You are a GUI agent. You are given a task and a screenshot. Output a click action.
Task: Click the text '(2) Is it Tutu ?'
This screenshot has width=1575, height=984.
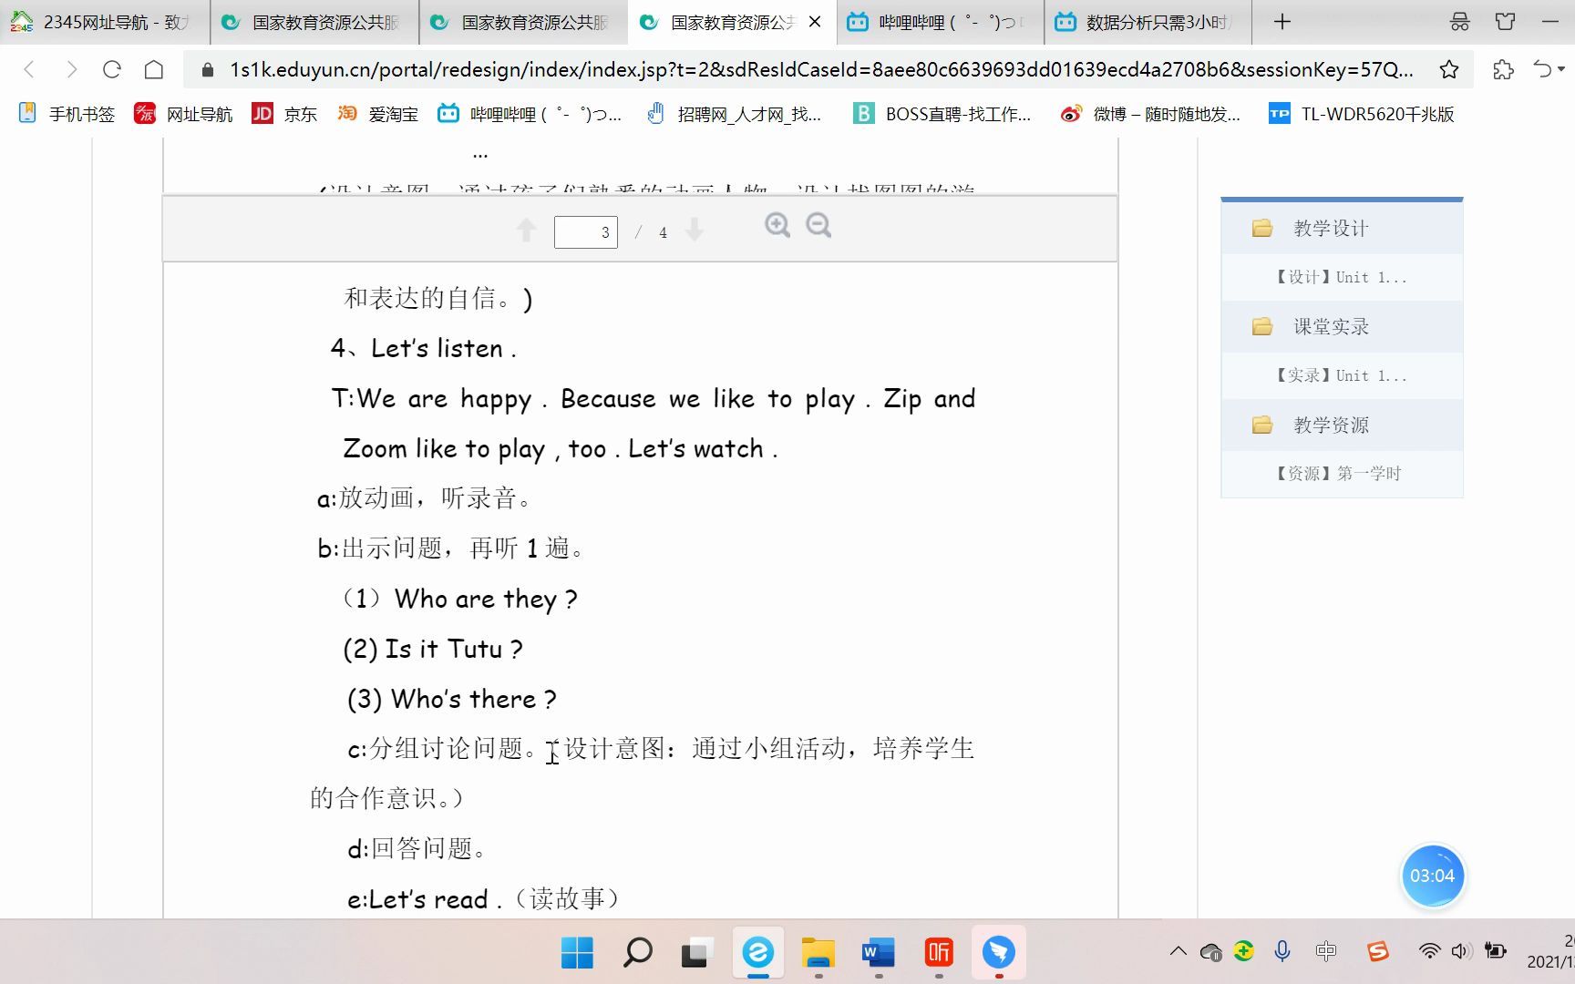[x=433, y=650]
